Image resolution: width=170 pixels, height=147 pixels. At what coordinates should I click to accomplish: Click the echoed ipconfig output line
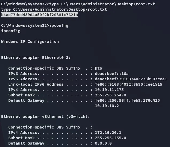(11, 31)
